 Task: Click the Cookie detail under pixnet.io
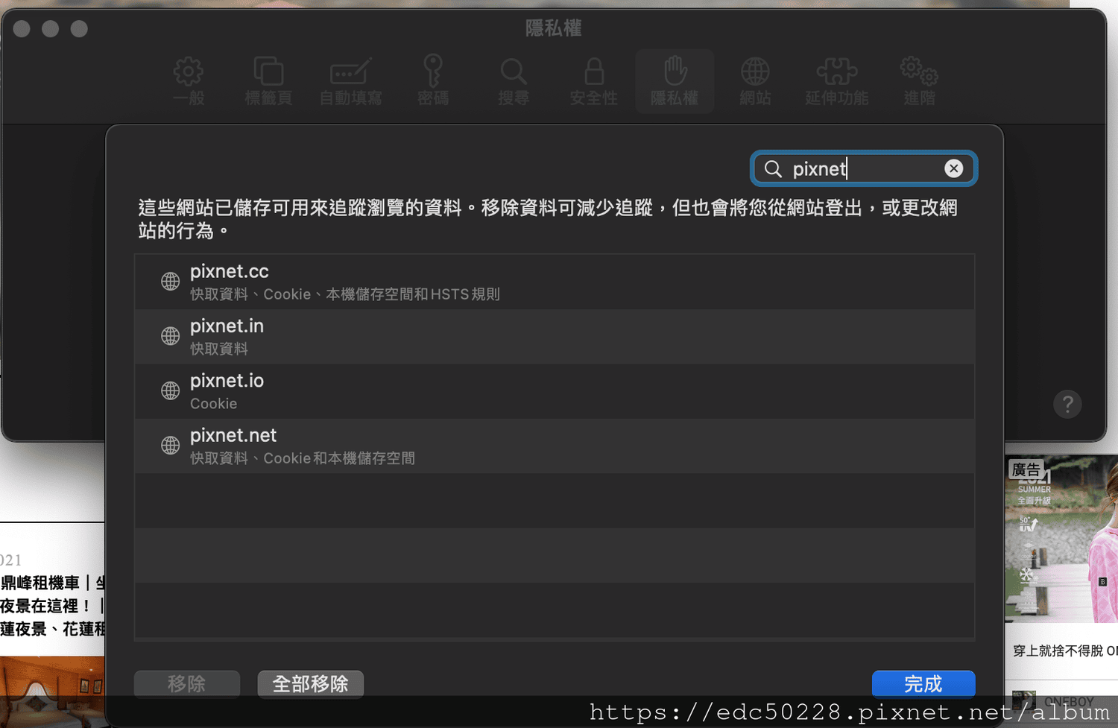[x=213, y=404]
